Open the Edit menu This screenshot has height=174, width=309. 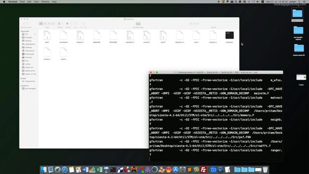[x=29, y=1]
